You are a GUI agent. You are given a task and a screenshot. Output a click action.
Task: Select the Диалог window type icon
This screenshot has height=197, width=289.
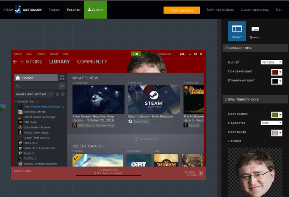[255, 31]
